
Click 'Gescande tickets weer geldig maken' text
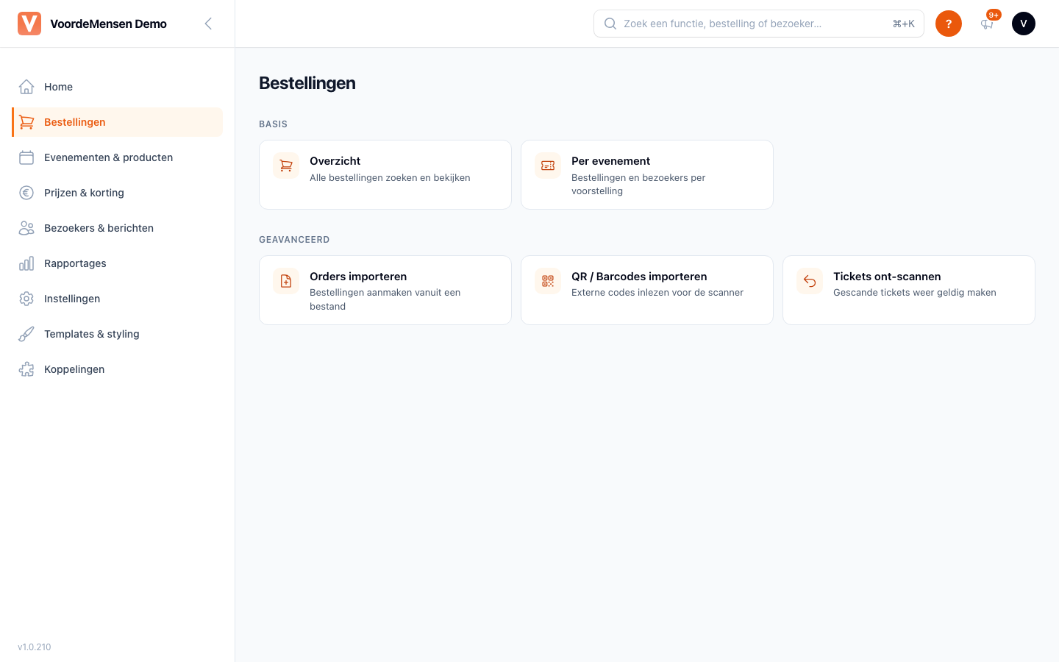coord(915,292)
